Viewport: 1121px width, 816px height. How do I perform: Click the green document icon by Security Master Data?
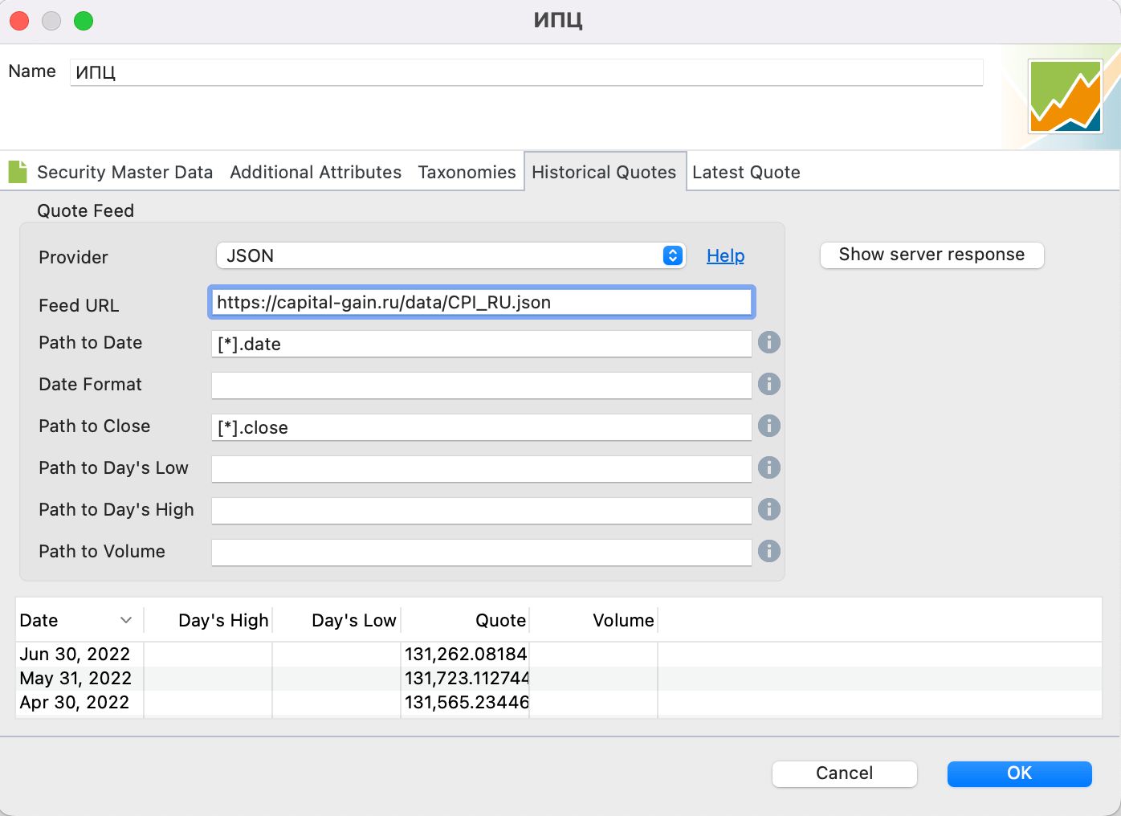pyautogui.click(x=18, y=172)
